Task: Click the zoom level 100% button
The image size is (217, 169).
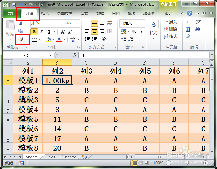Action: [158, 163]
